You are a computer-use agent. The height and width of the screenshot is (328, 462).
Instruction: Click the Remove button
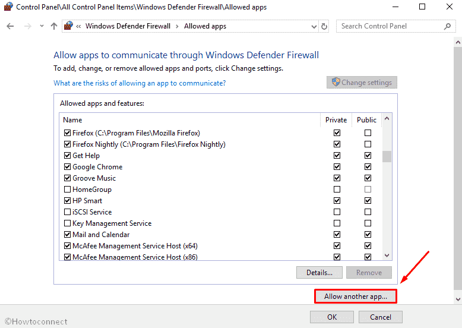coord(369,273)
